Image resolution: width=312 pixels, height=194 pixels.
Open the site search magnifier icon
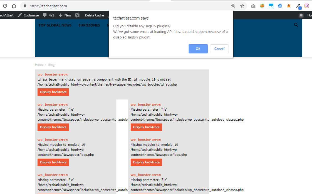pyautogui.click(x=296, y=25)
